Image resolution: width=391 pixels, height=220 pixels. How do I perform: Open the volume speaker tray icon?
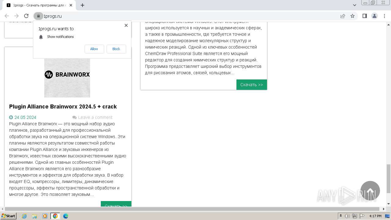[x=347, y=216]
